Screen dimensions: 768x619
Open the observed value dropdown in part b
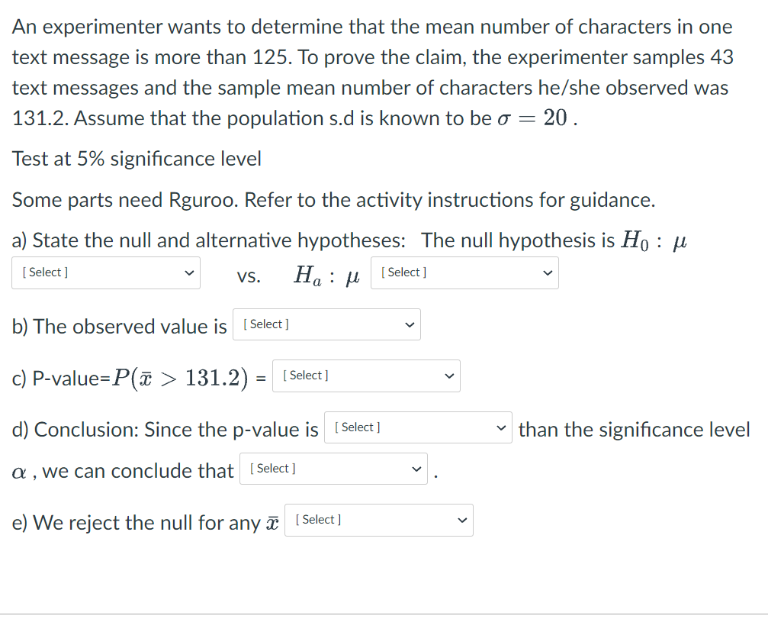tap(326, 324)
